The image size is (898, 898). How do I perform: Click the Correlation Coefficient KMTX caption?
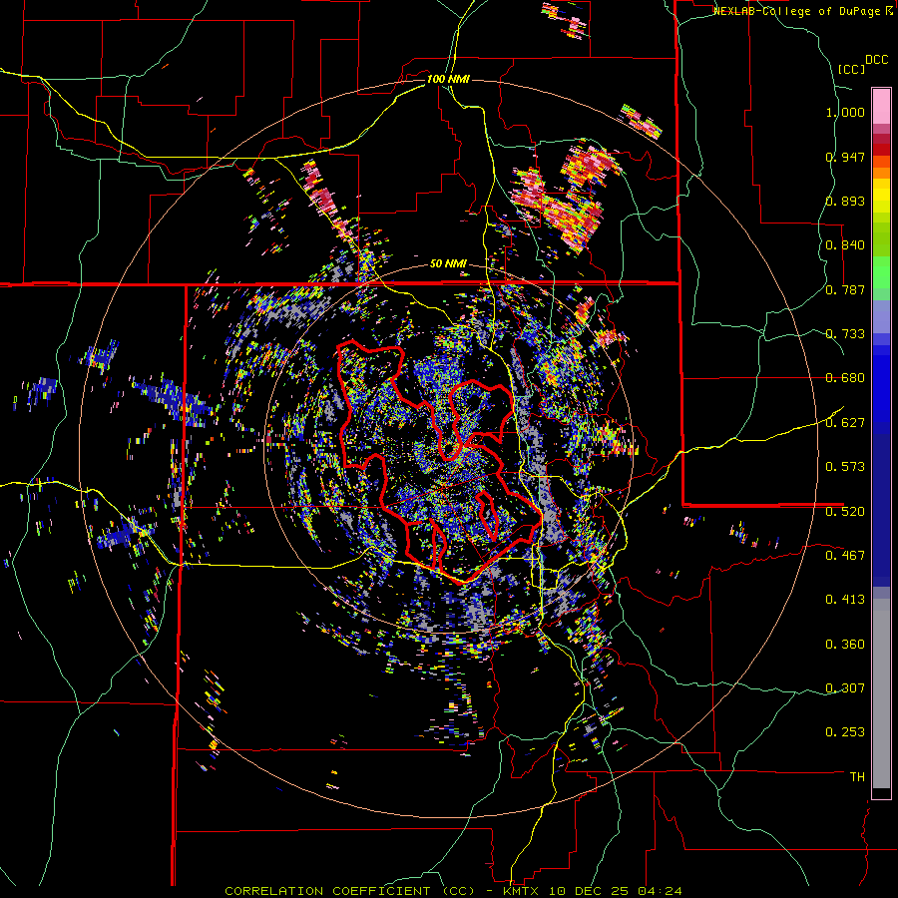pyautogui.click(x=453, y=891)
